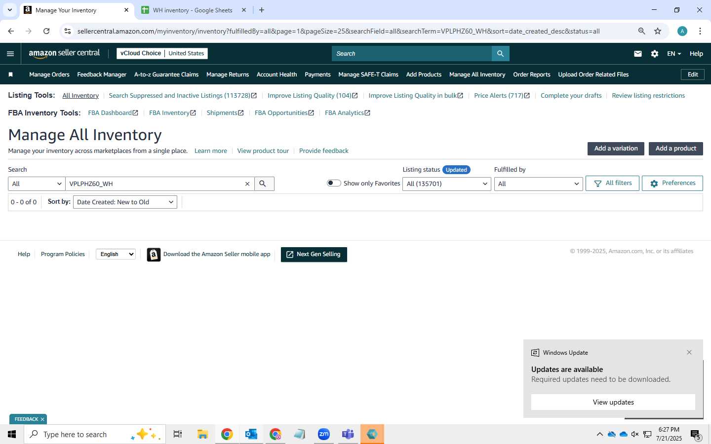Open Windows Start menu
The height and width of the screenshot is (444, 711).
point(12,434)
